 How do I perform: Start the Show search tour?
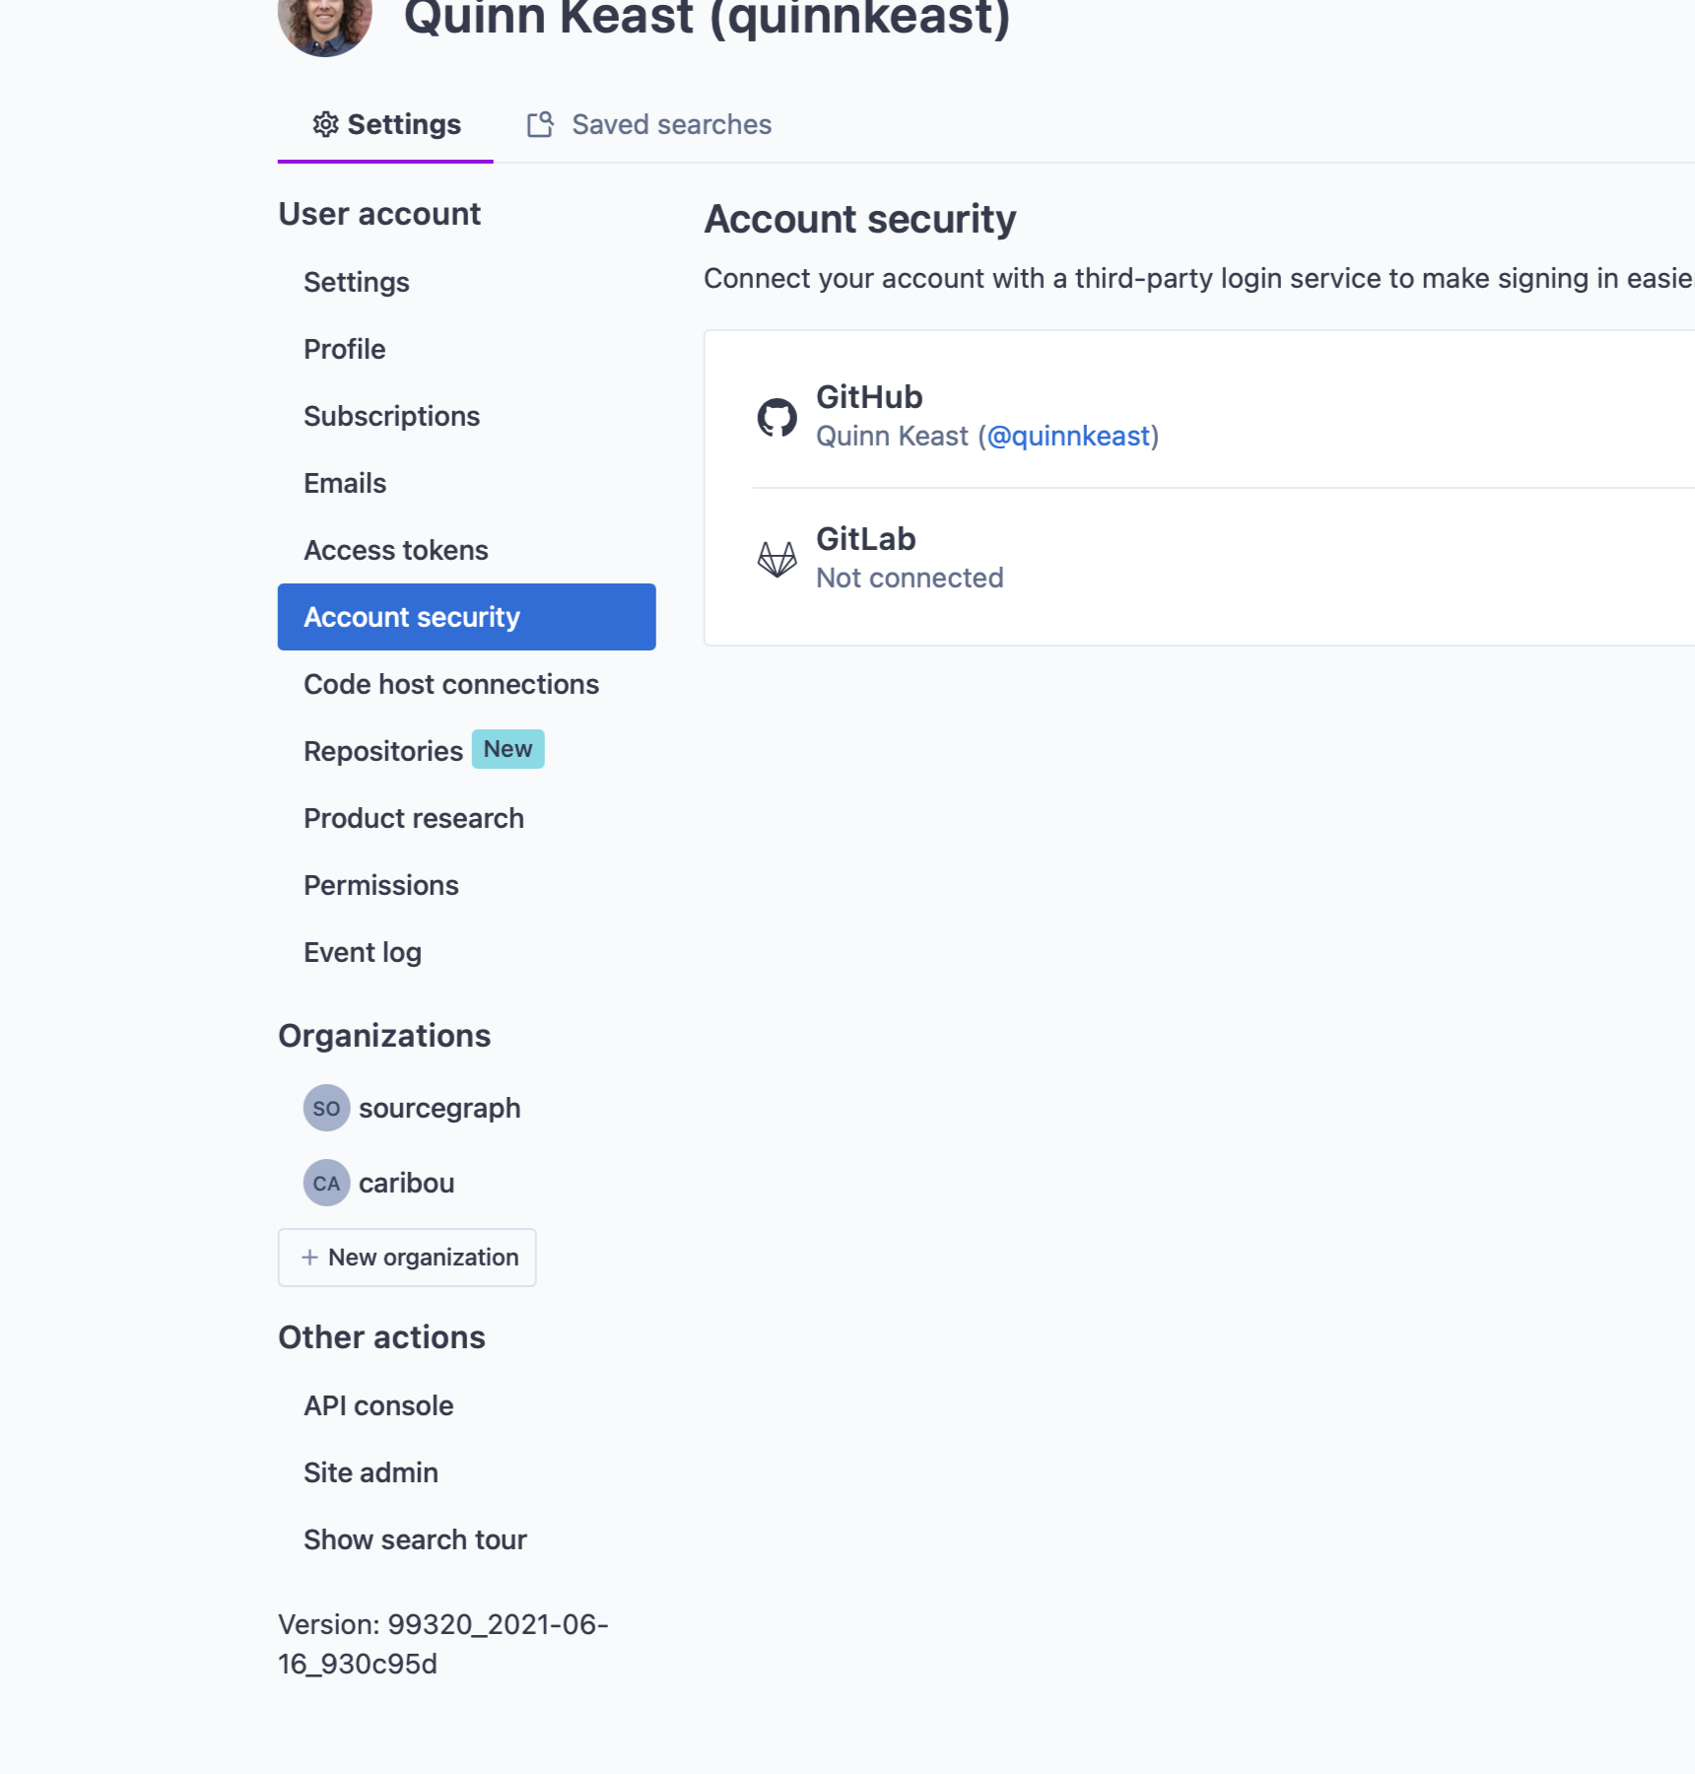[415, 1539]
